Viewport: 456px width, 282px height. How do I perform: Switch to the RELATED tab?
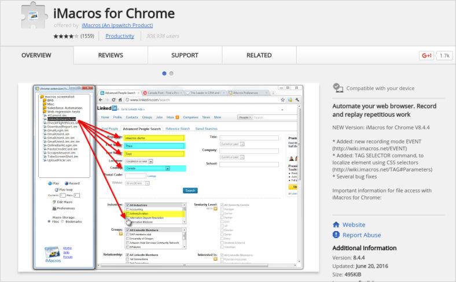coord(259,55)
